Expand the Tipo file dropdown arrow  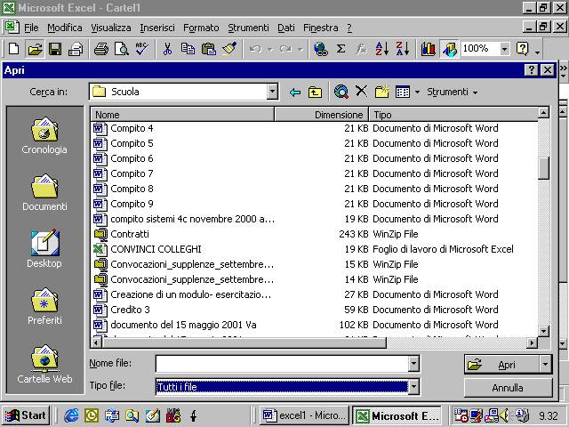(413, 387)
